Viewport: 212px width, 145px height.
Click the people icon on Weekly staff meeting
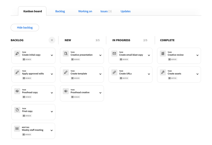(x=17, y=129)
